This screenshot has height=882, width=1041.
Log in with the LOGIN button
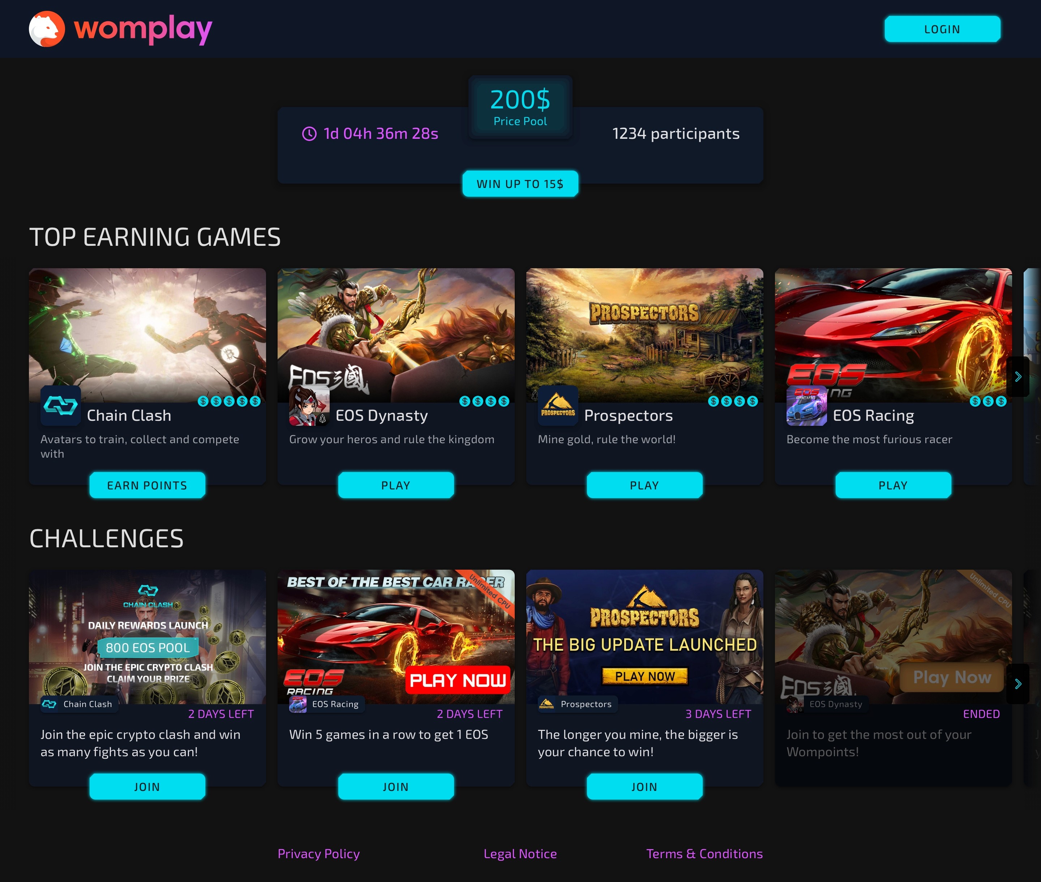pyautogui.click(x=942, y=29)
